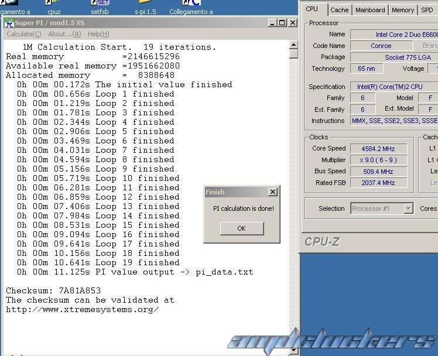The height and width of the screenshot is (356, 438).
Task: Switch to the Mainboard tab in CPU-Z
Action: coord(370,10)
